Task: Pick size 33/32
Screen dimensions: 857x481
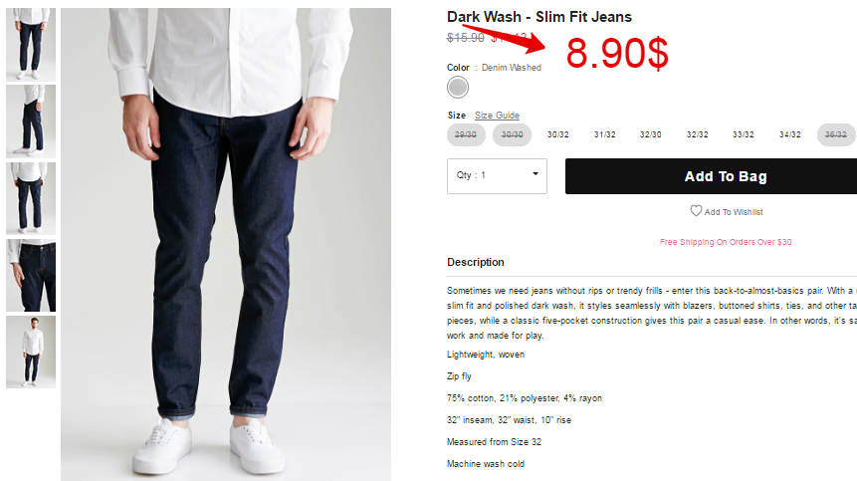Action: [x=744, y=134]
